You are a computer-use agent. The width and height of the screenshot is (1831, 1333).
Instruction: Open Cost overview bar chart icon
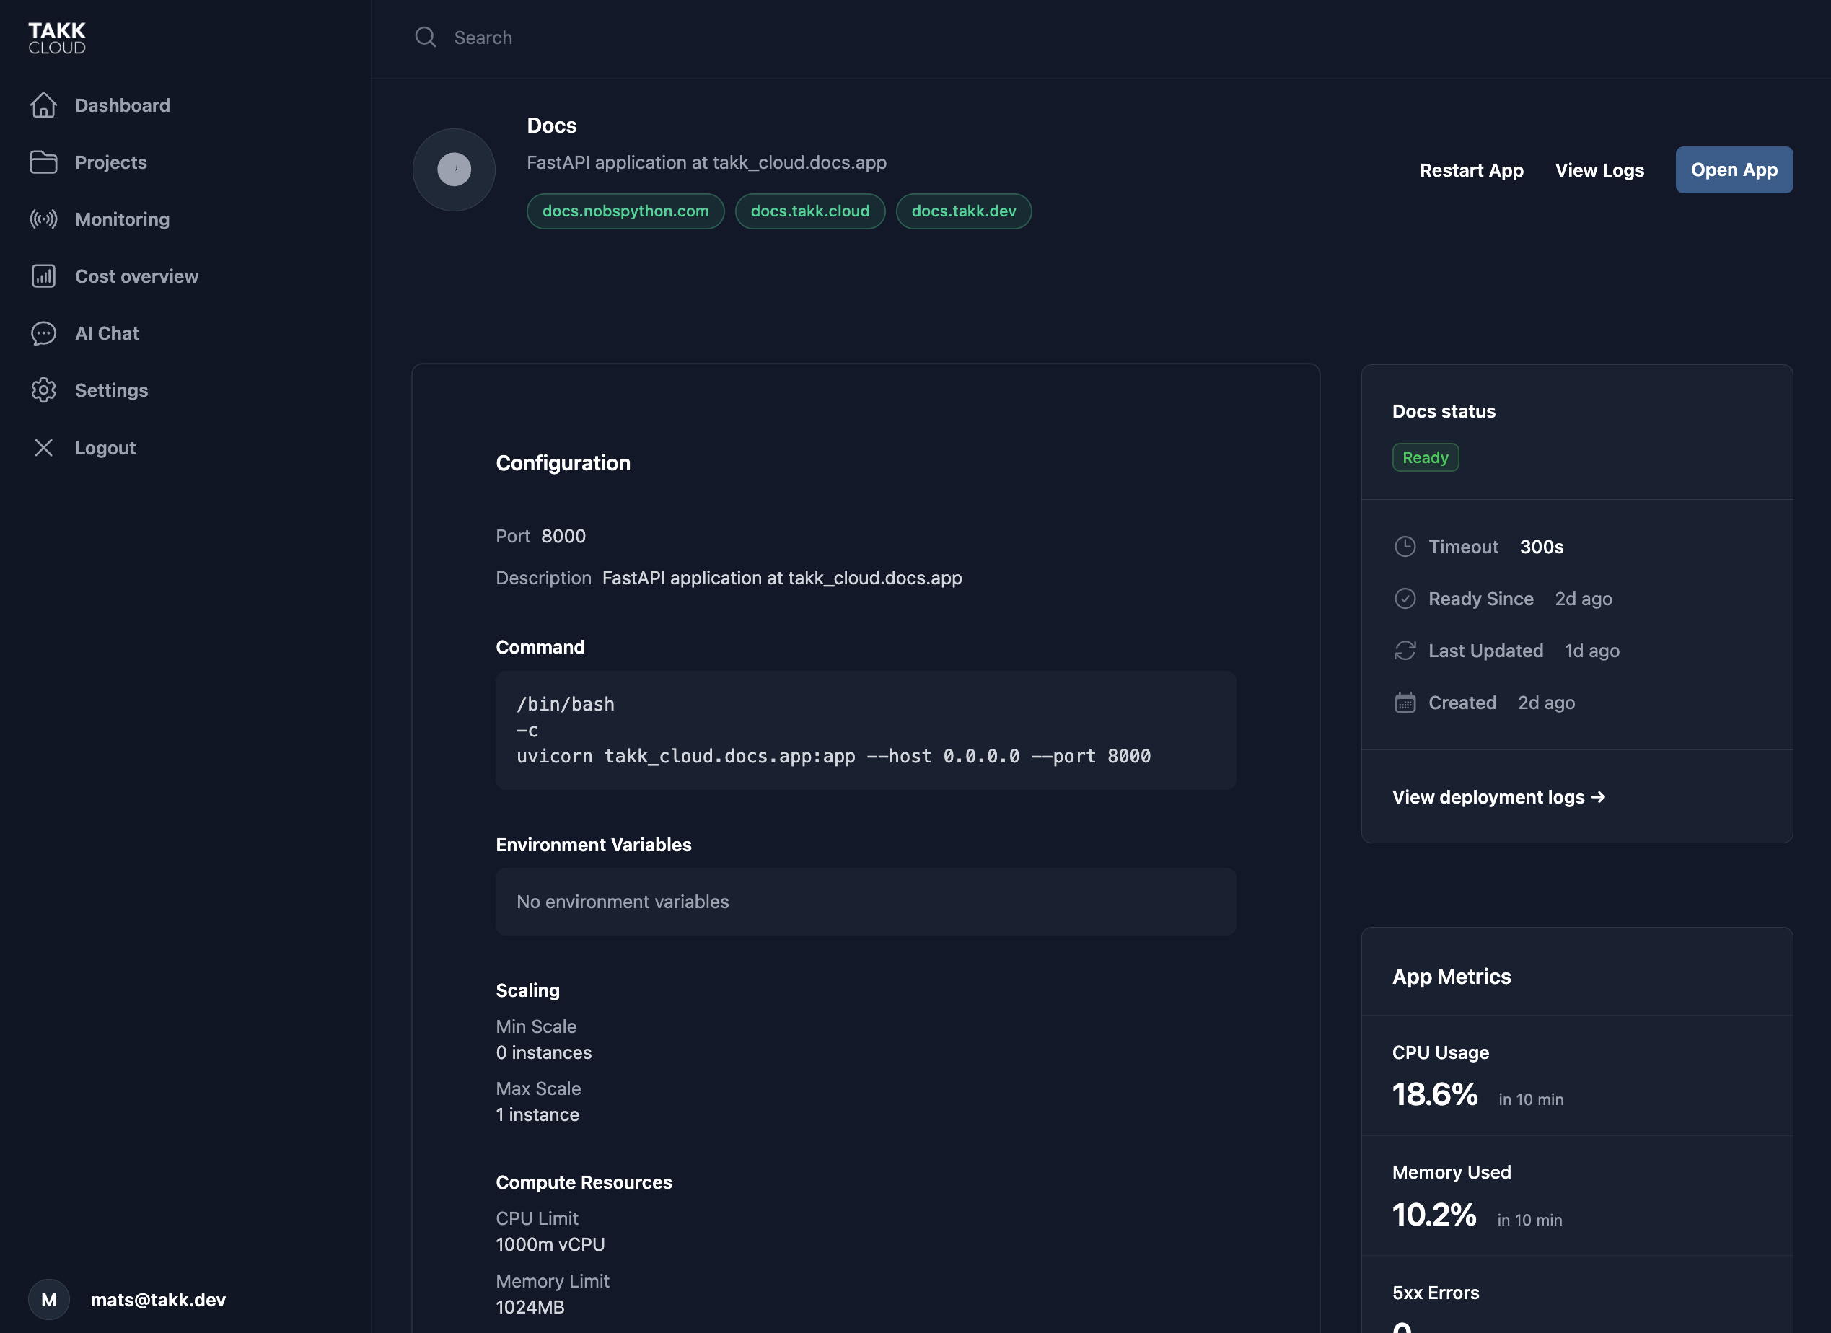[45, 276]
